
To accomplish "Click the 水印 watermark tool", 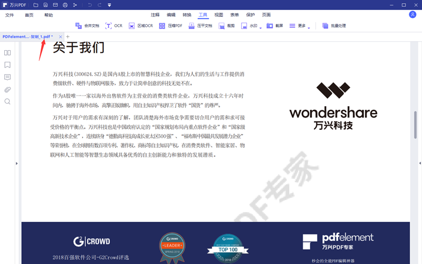I will [249, 25].
